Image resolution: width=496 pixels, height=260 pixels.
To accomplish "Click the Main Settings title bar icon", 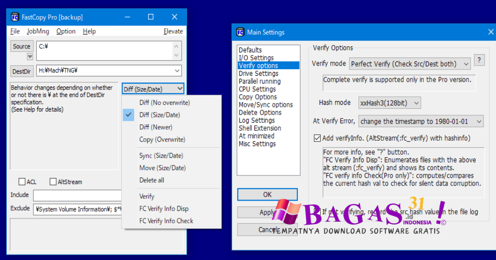I will pyautogui.click(x=240, y=32).
